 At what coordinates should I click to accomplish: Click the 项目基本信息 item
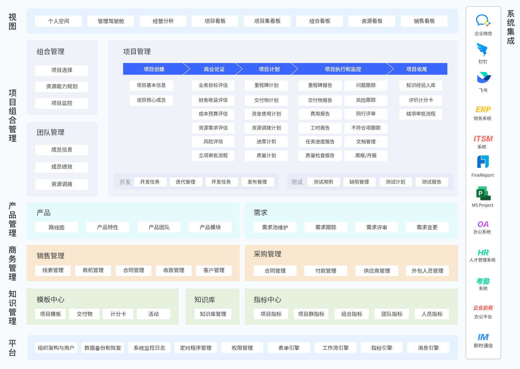point(151,85)
